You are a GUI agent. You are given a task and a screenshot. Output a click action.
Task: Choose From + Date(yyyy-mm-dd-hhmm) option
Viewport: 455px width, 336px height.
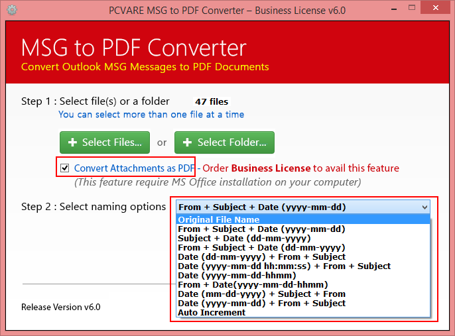point(303,285)
